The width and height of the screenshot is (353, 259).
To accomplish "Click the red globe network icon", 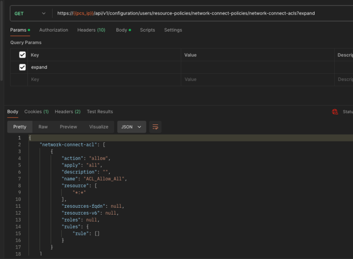I will pyautogui.click(x=335, y=112).
